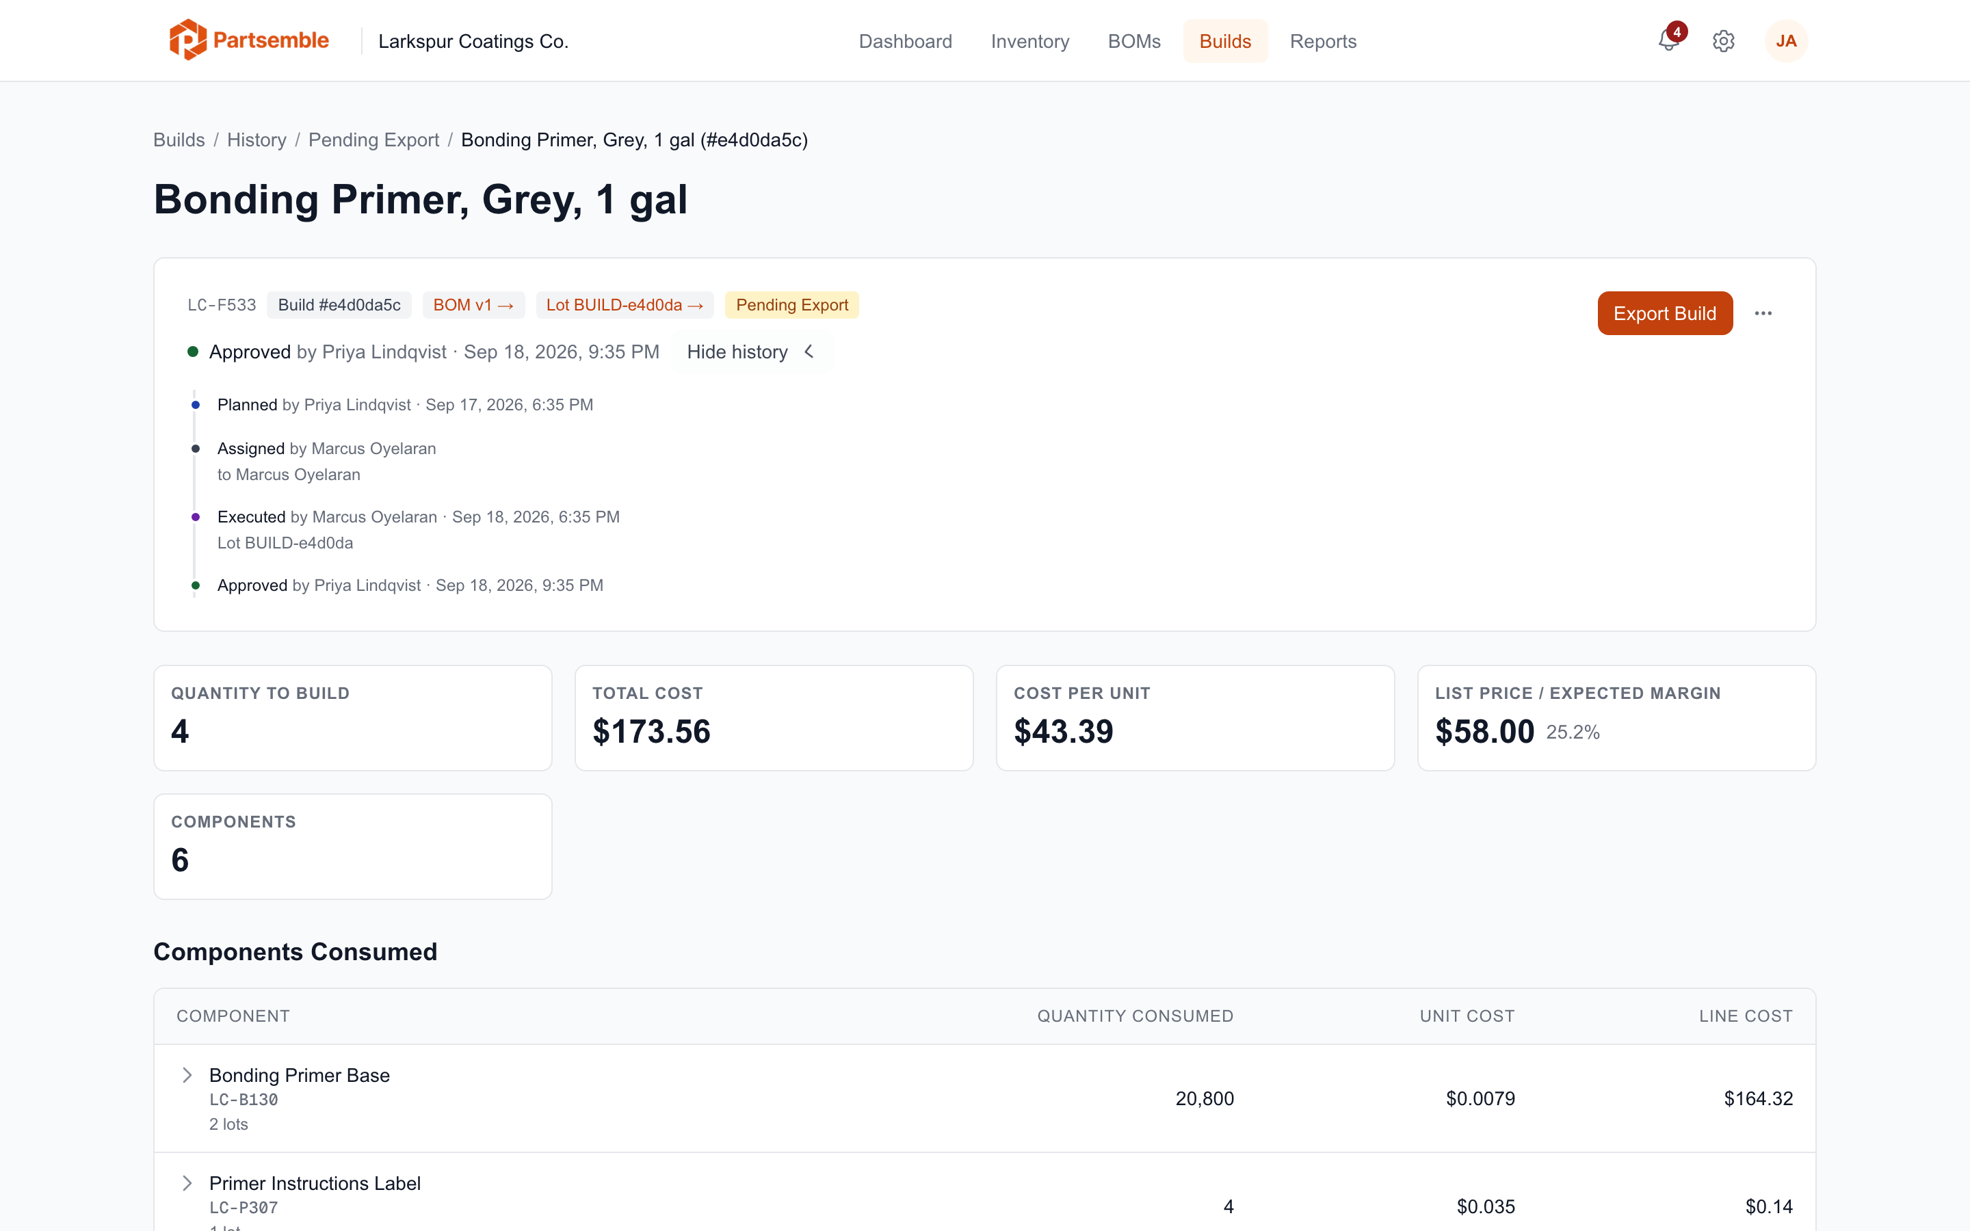Click the Components count card
This screenshot has height=1231, width=1970.
[x=352, y=846]
